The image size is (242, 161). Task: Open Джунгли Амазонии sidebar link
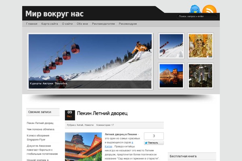42,150
